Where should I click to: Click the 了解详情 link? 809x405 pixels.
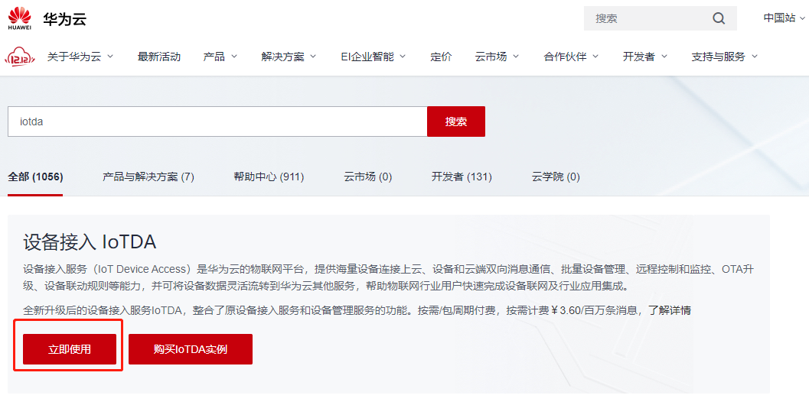(670, 310)
